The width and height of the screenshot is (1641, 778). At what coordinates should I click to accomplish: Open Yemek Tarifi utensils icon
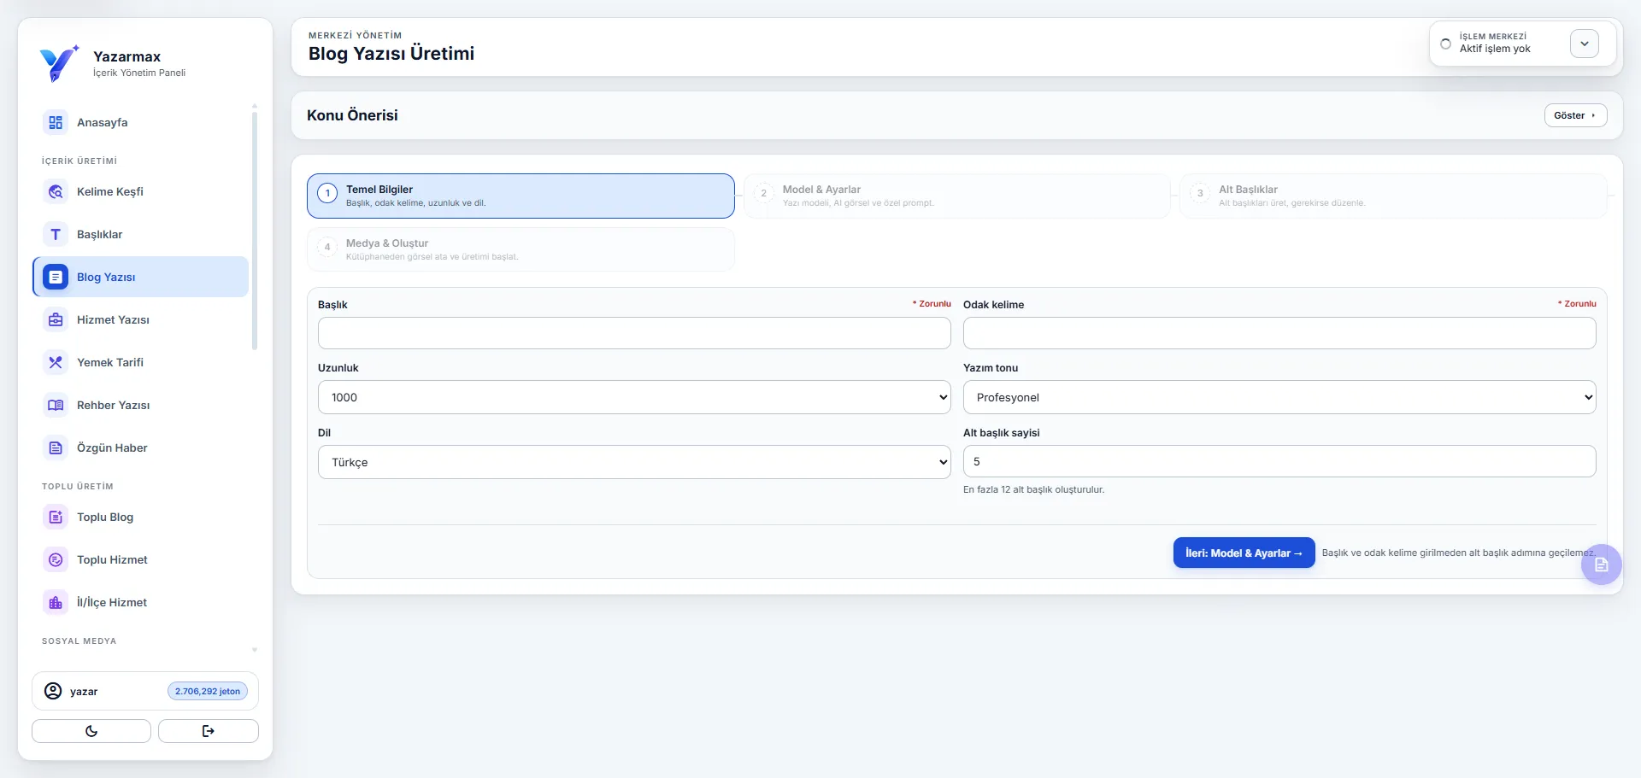coord(56,362)
